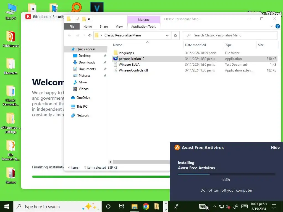283x212 pixels.
Task: Open the Games desktop folder
Action: (x=11, y=176)
